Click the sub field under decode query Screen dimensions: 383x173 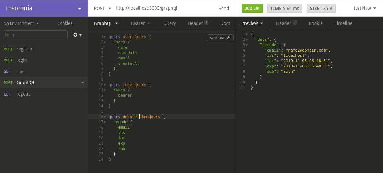tap(121, 148)
